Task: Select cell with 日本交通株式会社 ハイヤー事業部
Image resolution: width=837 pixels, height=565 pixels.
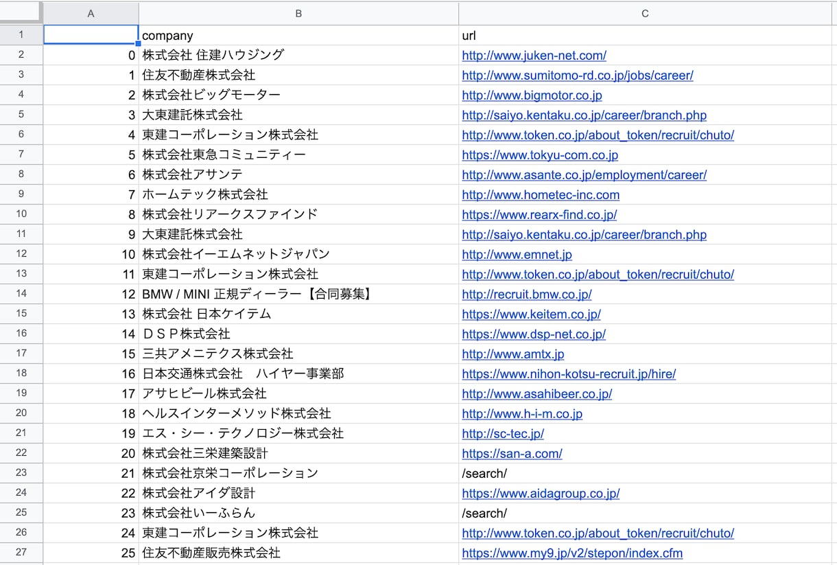Action: click(298, 373)
